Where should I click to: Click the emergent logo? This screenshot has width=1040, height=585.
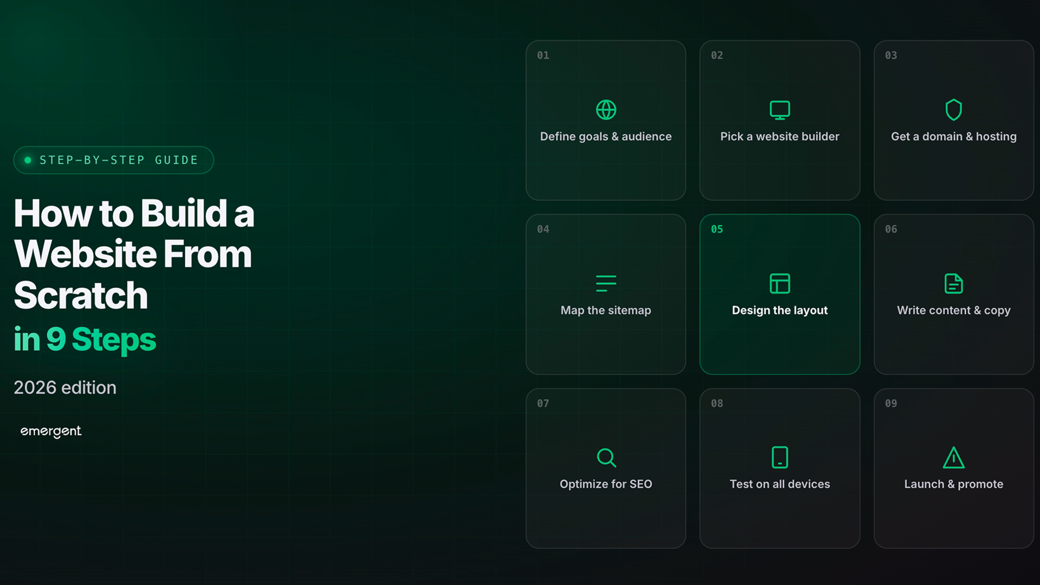click(51, 431)
